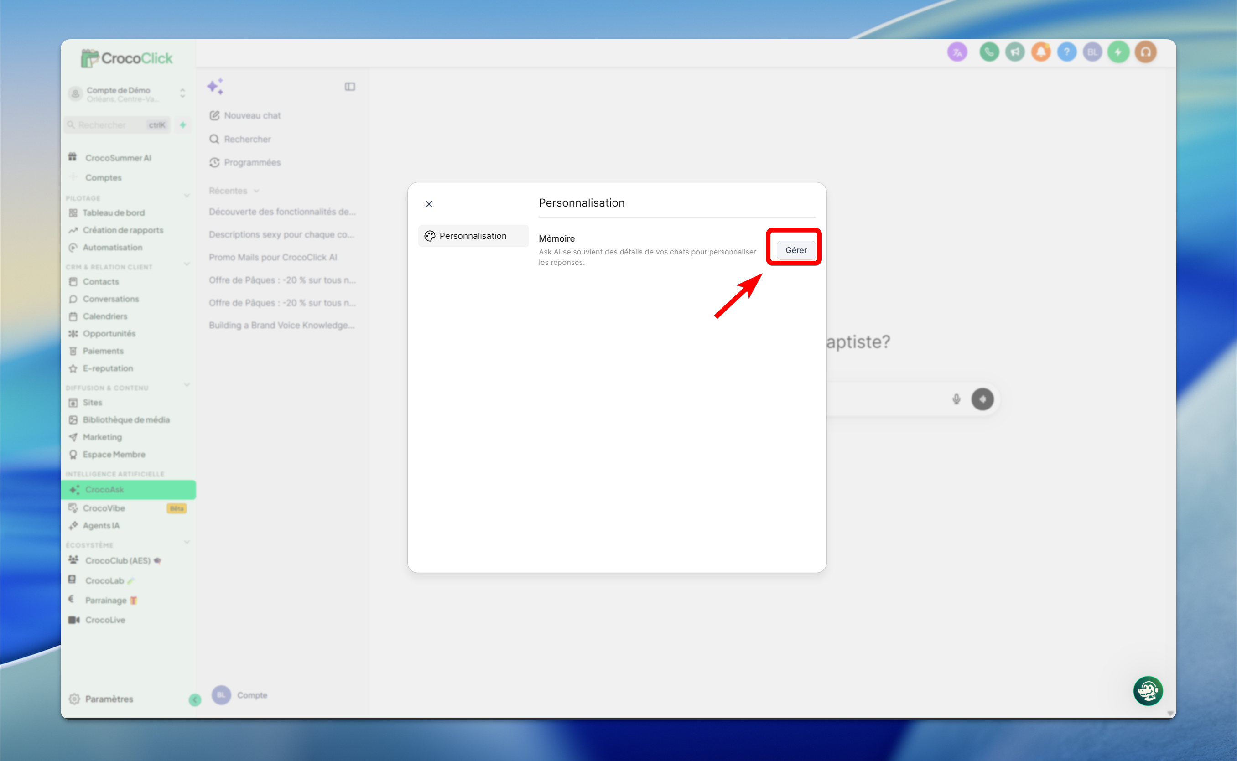This screenshot has height=761, width=1237.
Task: Open chat 'Building a Brand Voice Knowledge...'
Action: tap(281, 325)
